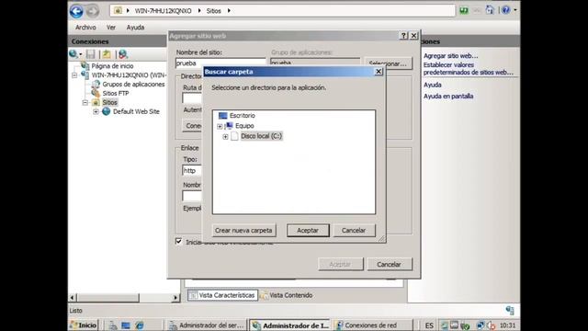Open the home icon in top-right toolbar
The height and width of the screenshot is (331, 588).
click(490, 10)
